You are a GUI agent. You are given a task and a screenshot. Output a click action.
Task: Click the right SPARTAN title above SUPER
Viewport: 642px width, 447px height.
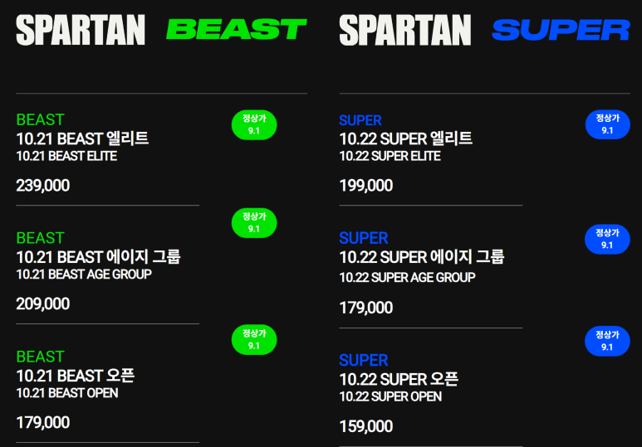(x=405, y=30)
